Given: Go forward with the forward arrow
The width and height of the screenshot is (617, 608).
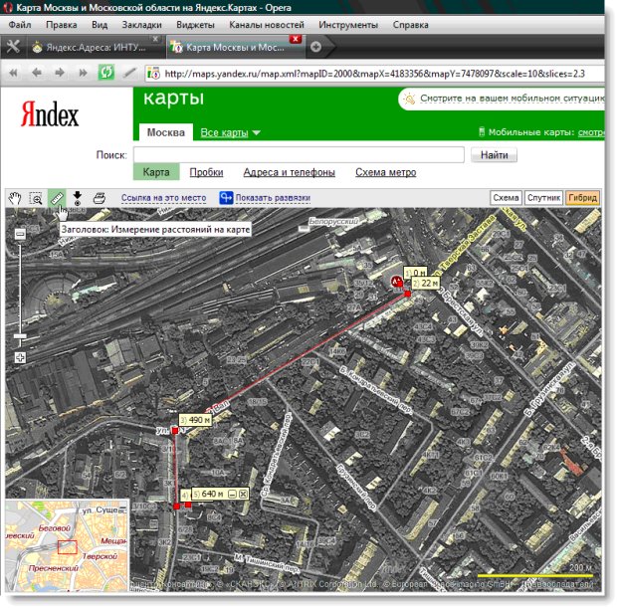Looking at the screenshot, I should pyautogui.click(x=60, y=73).
